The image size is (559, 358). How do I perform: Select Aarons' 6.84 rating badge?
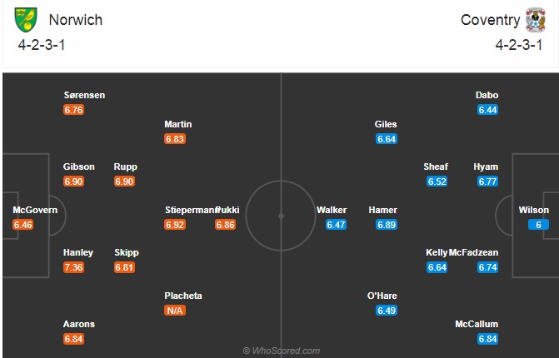(x=74, y=339)
